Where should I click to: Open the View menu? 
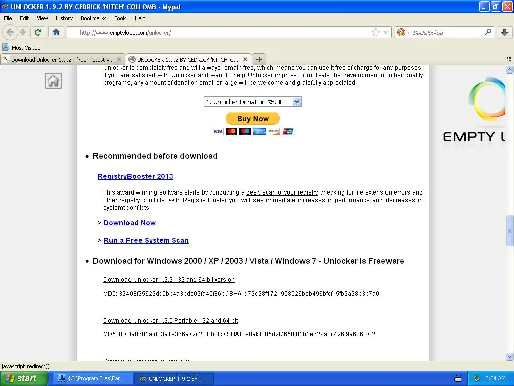42,19
